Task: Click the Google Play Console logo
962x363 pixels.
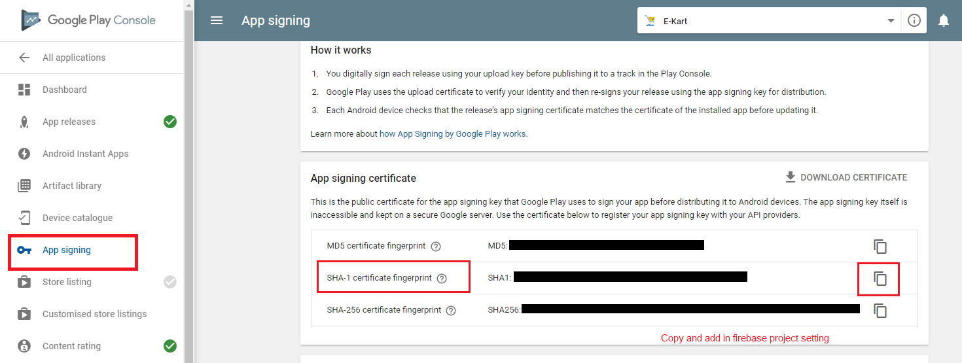Action: [x=88, y=20]
